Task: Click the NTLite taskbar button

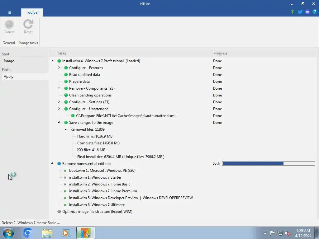Action: pyautogui.click(x=86, y=233)
